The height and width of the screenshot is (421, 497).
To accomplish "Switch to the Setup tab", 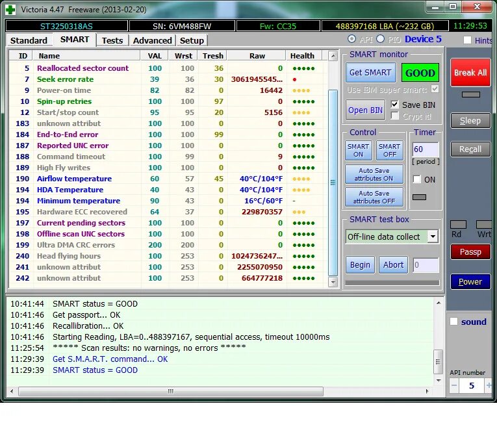I will [192, 40].
